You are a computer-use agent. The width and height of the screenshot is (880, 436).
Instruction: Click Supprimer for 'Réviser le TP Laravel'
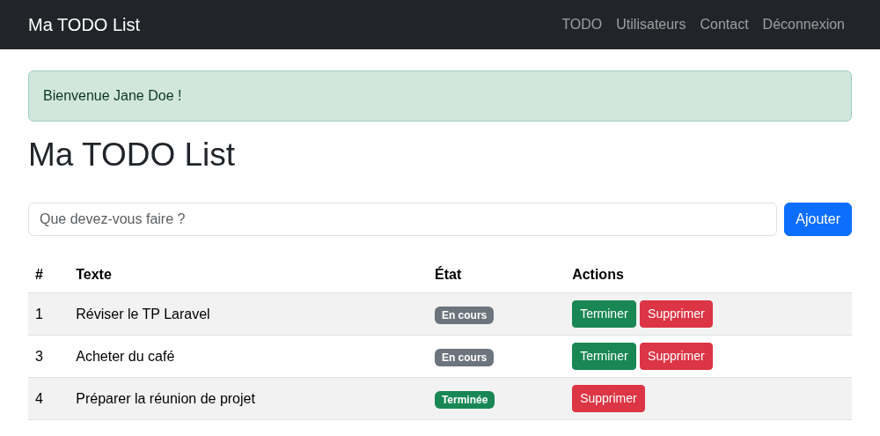click(676, 314)
